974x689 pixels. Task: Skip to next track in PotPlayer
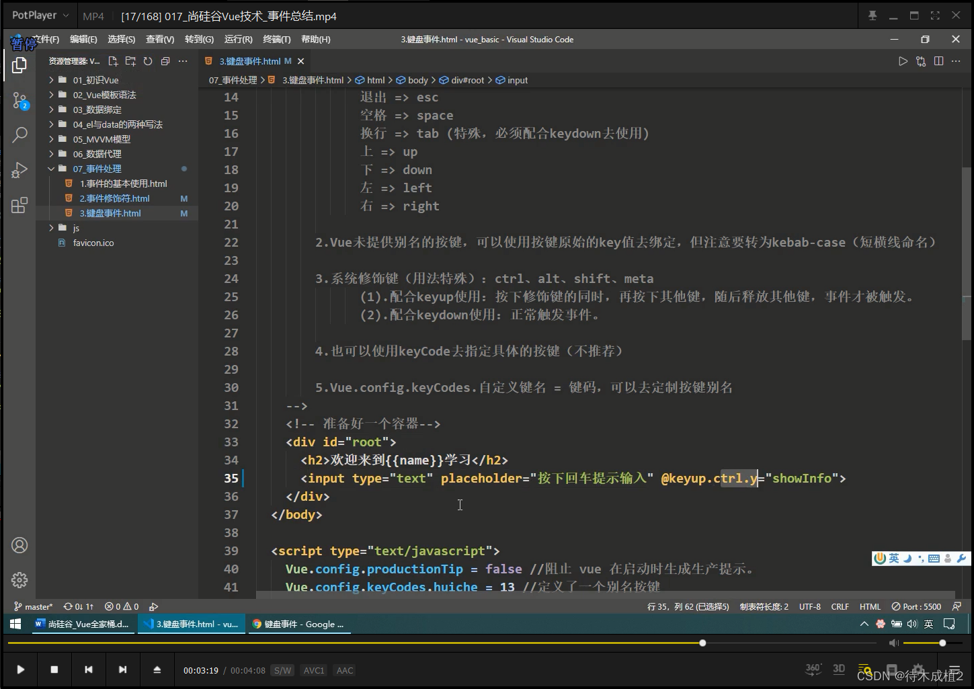(122, 670)
